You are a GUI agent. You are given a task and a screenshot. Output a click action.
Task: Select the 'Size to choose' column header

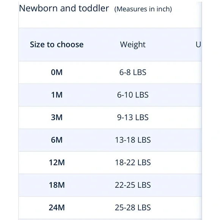[57, 45]
